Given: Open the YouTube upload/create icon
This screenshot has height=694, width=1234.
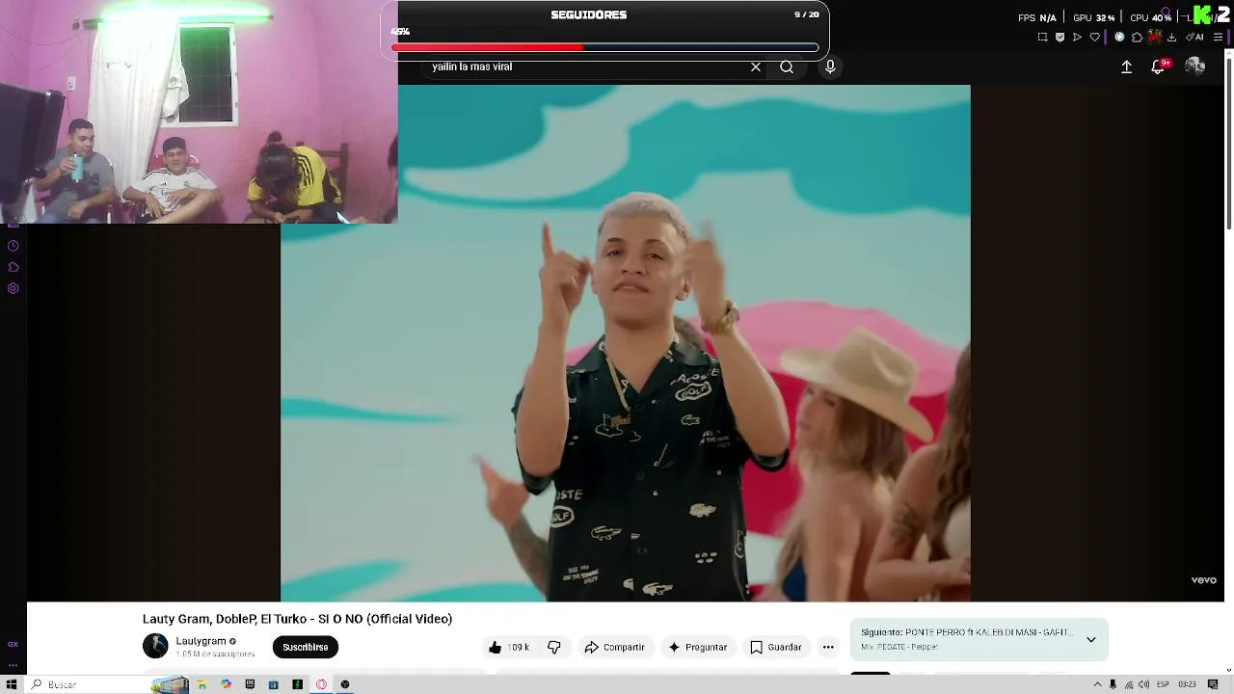Looking at the screenshot, I should point(1126,67).
